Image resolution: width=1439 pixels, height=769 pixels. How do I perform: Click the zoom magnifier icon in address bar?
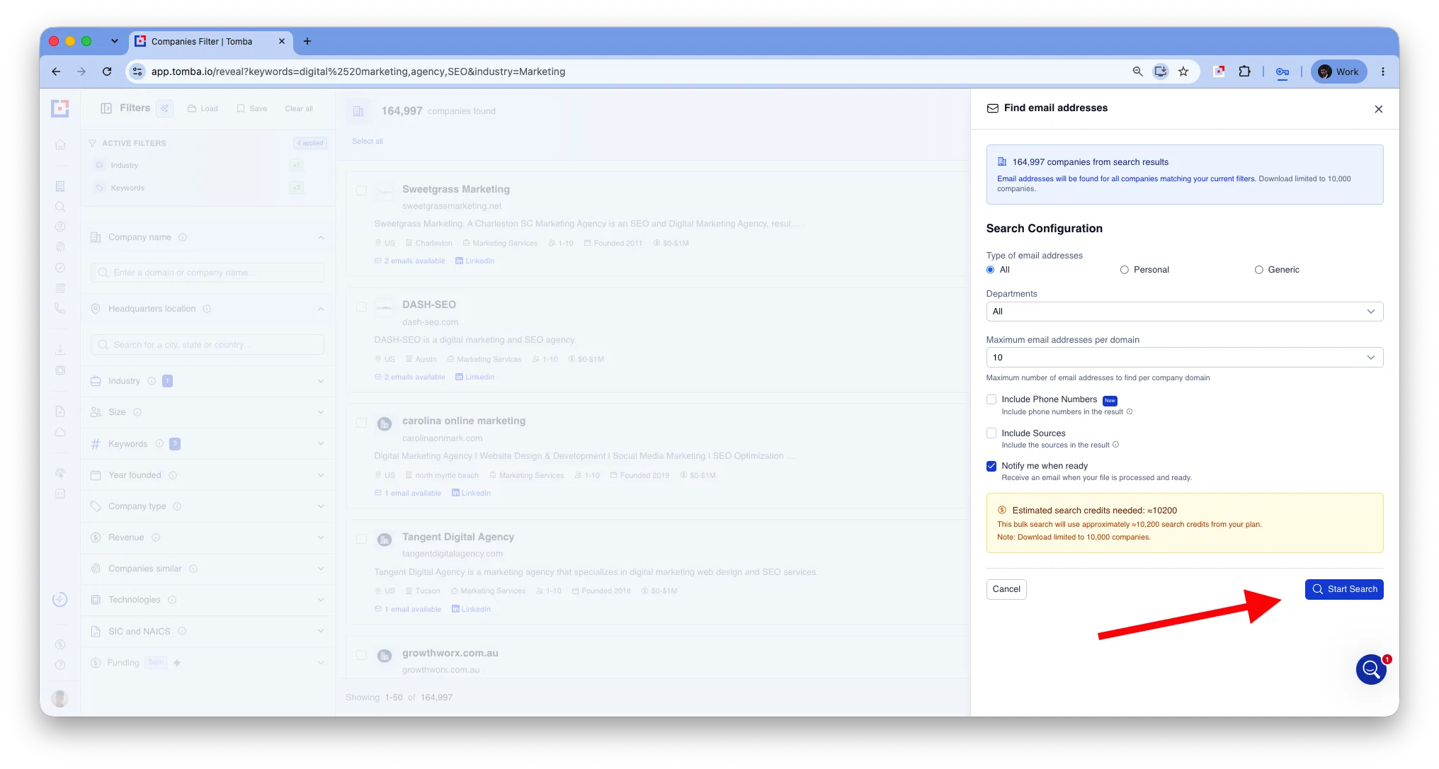point(1137,72)
